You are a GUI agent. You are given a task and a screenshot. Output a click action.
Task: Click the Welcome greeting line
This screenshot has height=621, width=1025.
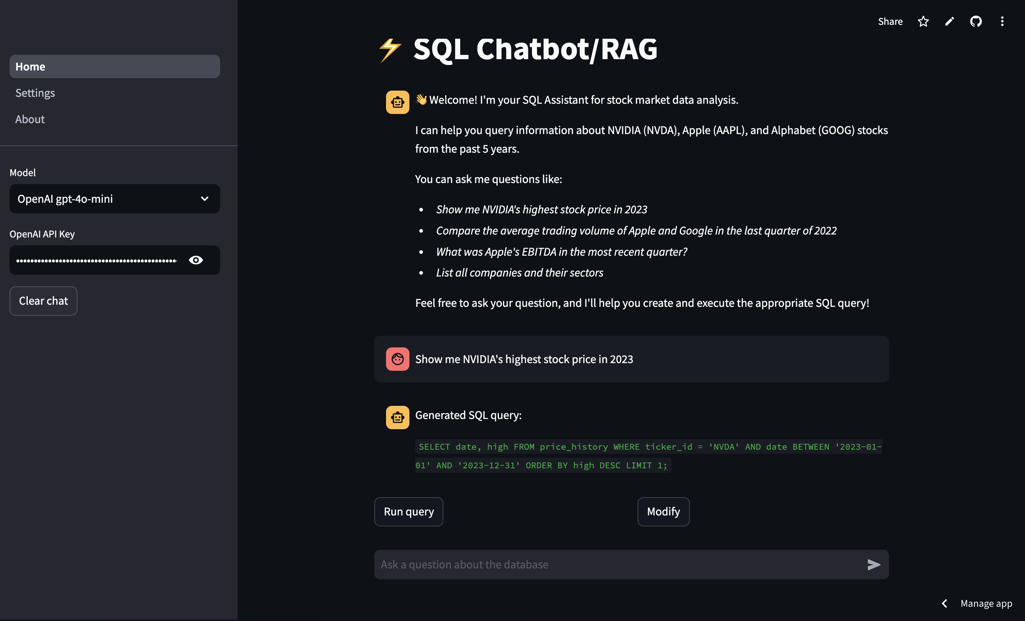tap(576, 100)
